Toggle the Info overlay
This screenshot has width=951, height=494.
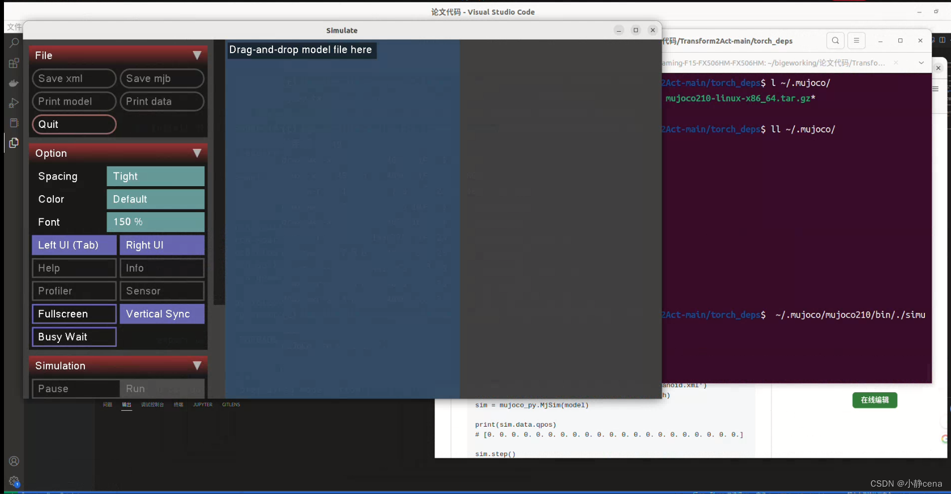click(x=162, y=268)
